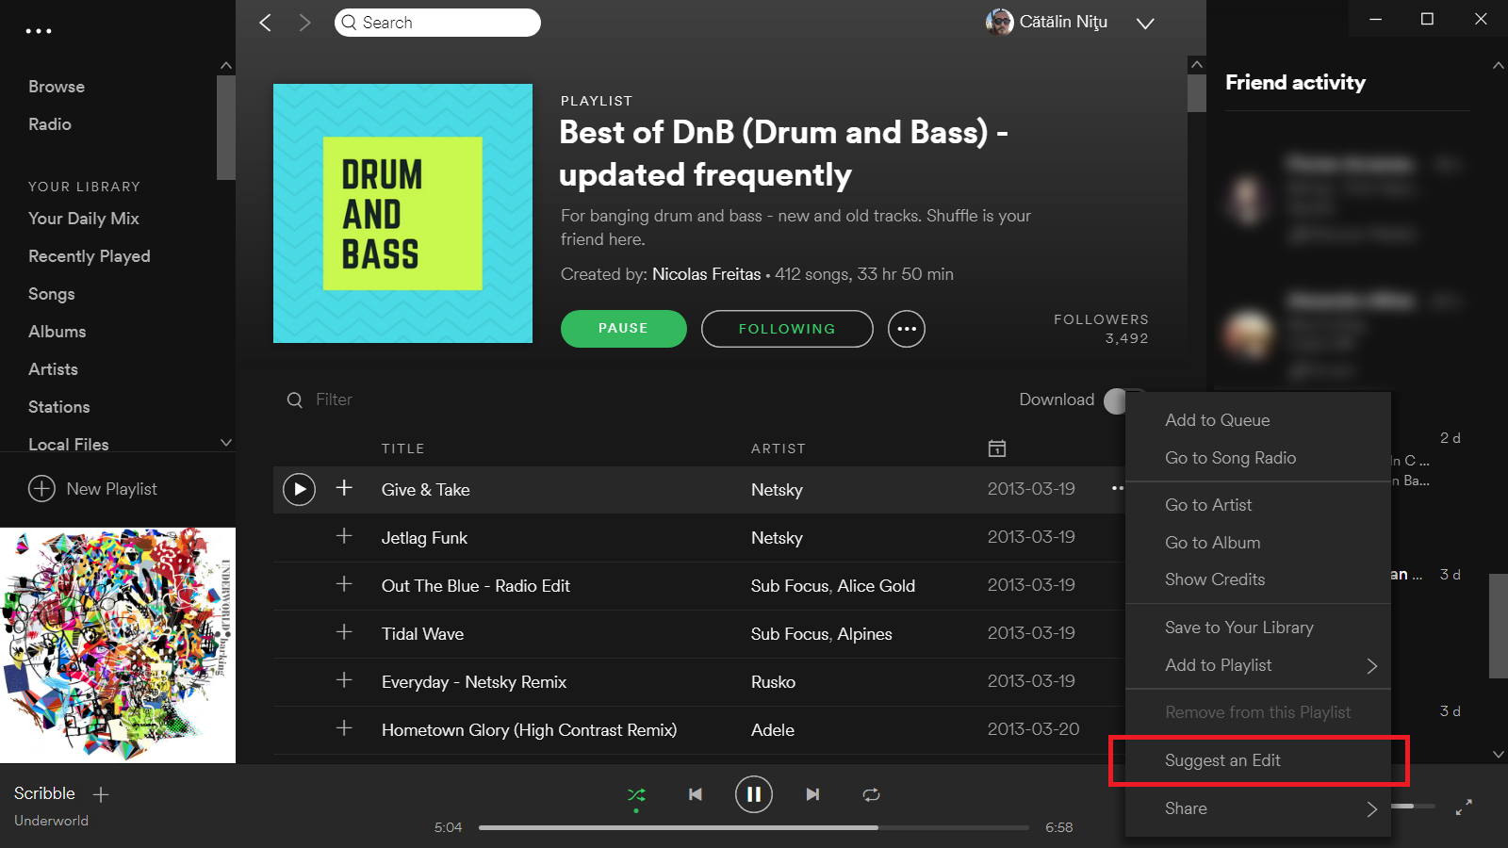Sort tracks by ARTIST column header

point(779,448)
